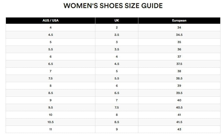Click UK size 2.5 cell
The image size is (224, 136).
click(x=117, y=35)
